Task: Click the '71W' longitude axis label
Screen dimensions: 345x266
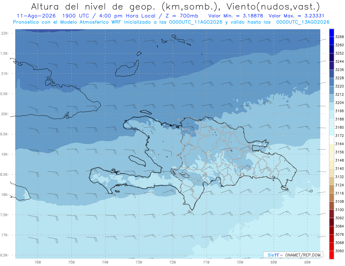Action: [x=206, y=262]
